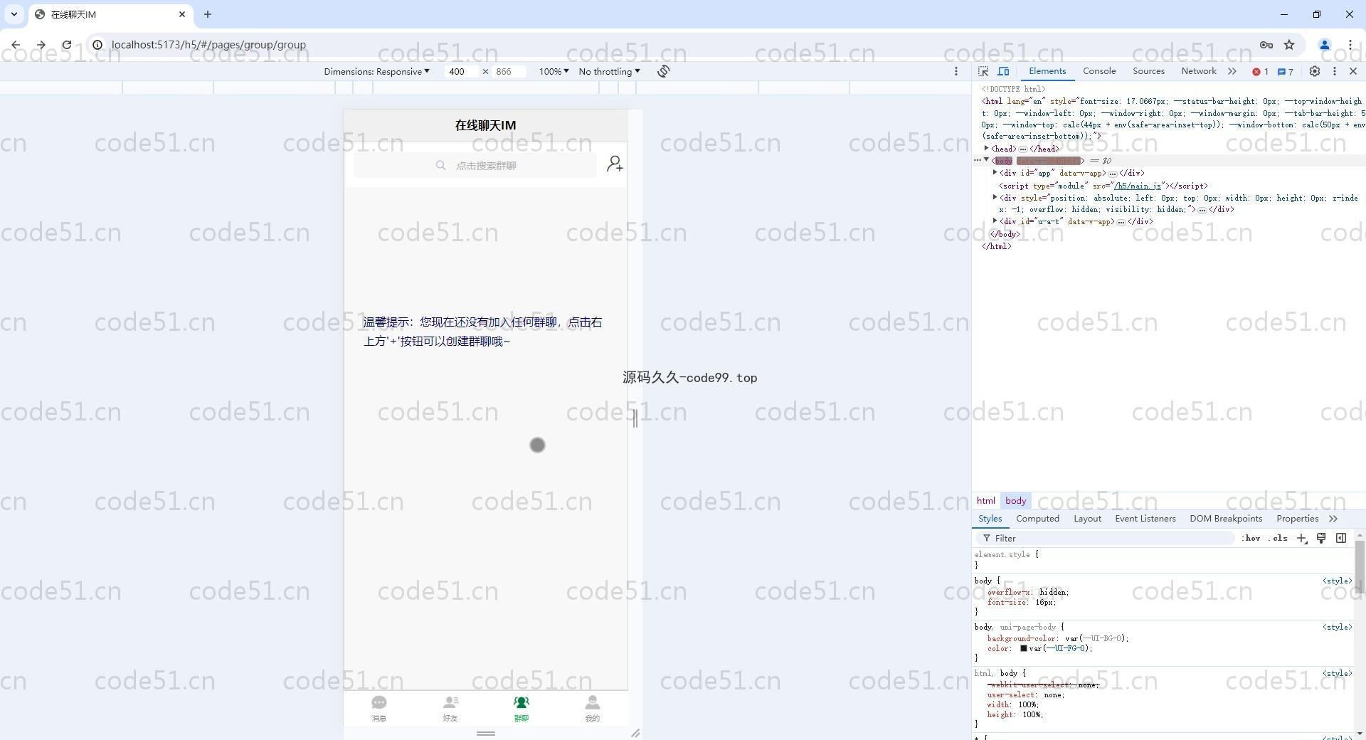Reload the current page
The height and width of the screenshot is (740, 1366).
(66, 44)
